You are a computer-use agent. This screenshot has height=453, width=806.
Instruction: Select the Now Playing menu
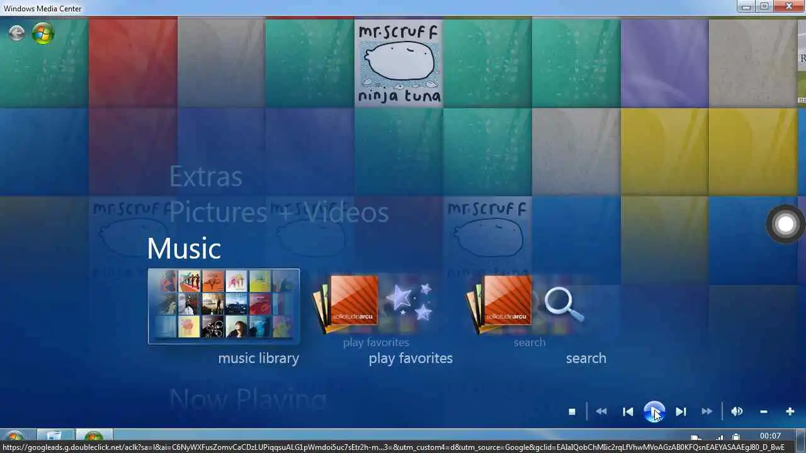(248, 400)
